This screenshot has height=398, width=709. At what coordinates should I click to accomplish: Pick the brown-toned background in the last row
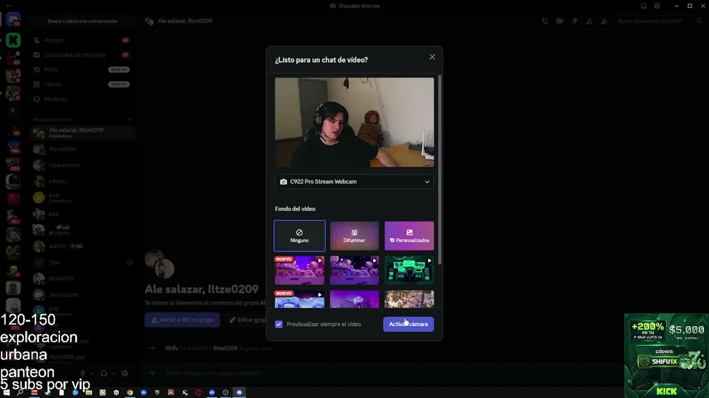(409, 299)
